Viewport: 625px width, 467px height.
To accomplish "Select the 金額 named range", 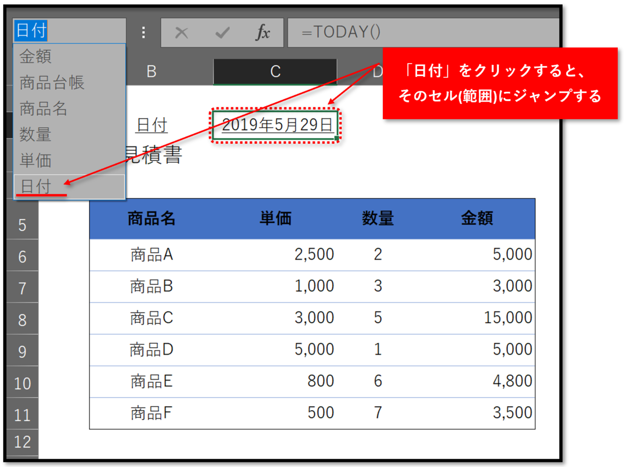I will pos(35,56).
